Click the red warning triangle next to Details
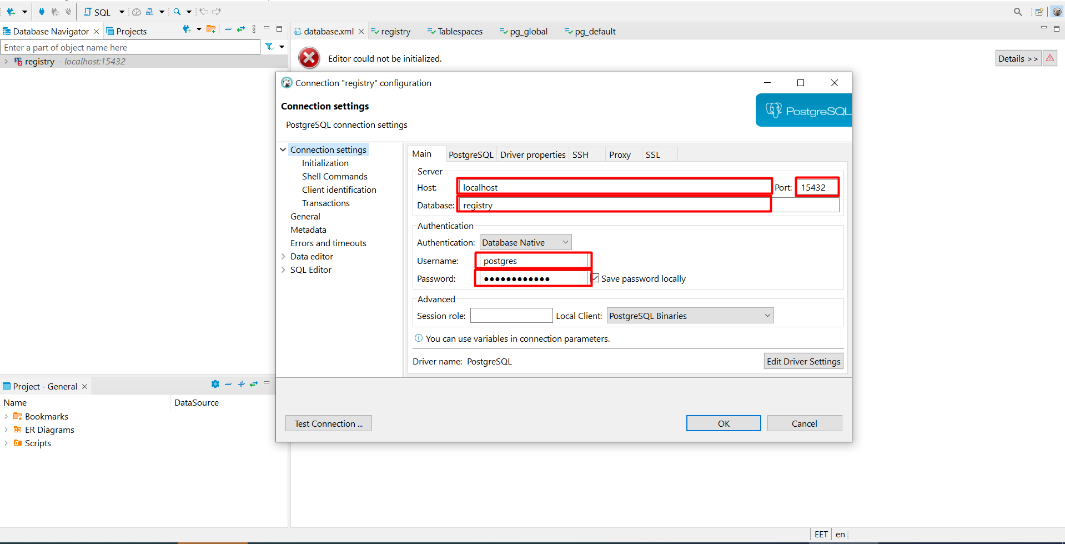The width and height of the screenshot is (1065, 544). coord(1050,58)
